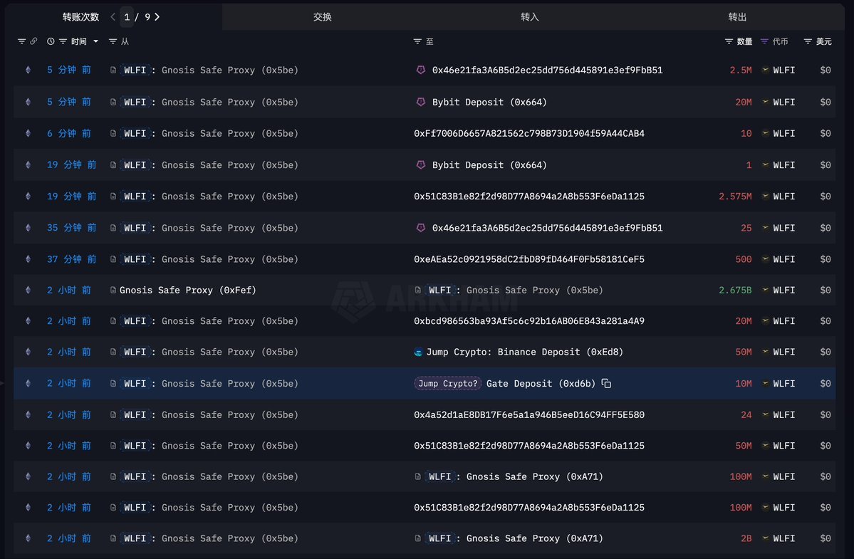The width and height of the screenshot is (854, 559).
Task: Open the 6 分钟 前 timestamp
Action: pos(68,134)
